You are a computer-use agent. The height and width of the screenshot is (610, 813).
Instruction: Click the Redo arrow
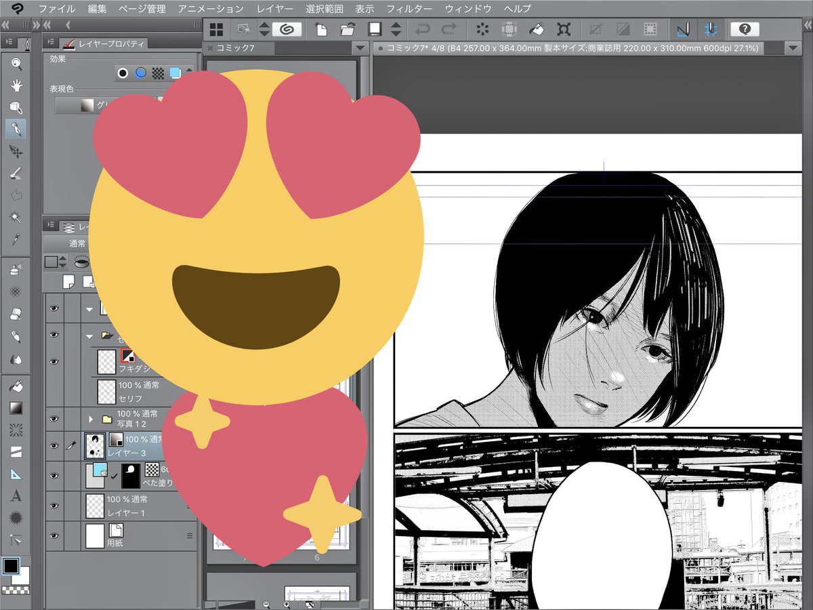[449, 29]
